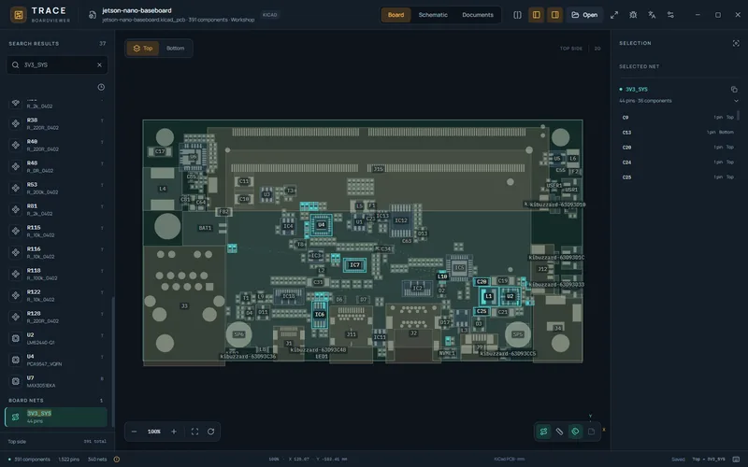This screenshot has height=467, width=748.
Task: Select C25 pin in selection list
Action: (677, 177)
